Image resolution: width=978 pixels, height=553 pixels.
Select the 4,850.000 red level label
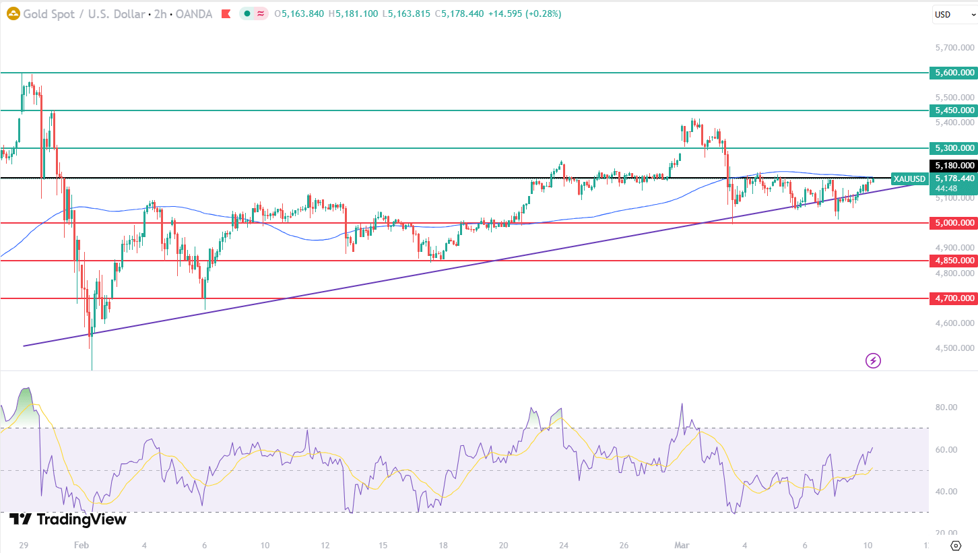point(953,261)
